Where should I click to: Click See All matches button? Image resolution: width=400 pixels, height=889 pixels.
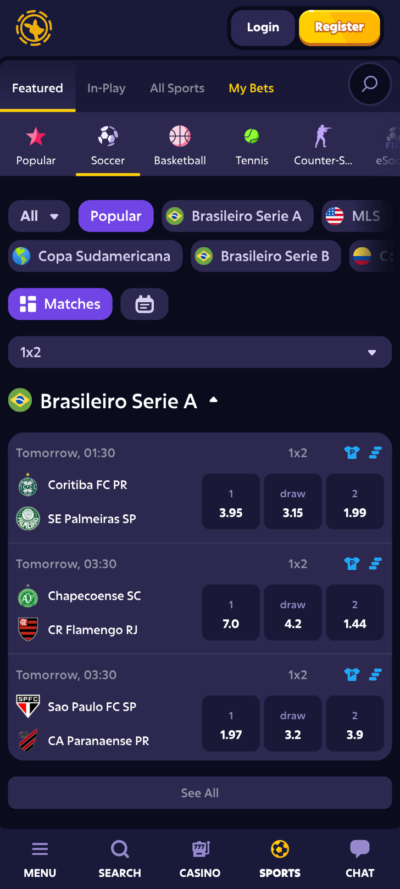[200, 793]
